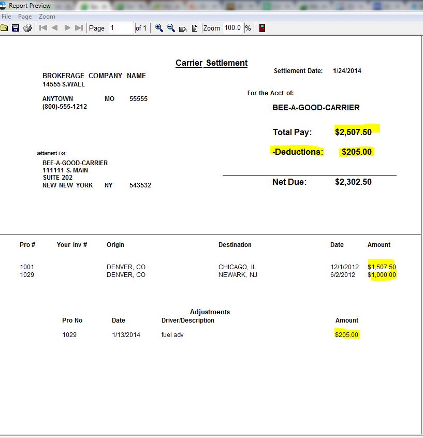The height and width of the screenshot is (438, 423).
Task: Open the Zoom menu
Action: coord(47,17)
